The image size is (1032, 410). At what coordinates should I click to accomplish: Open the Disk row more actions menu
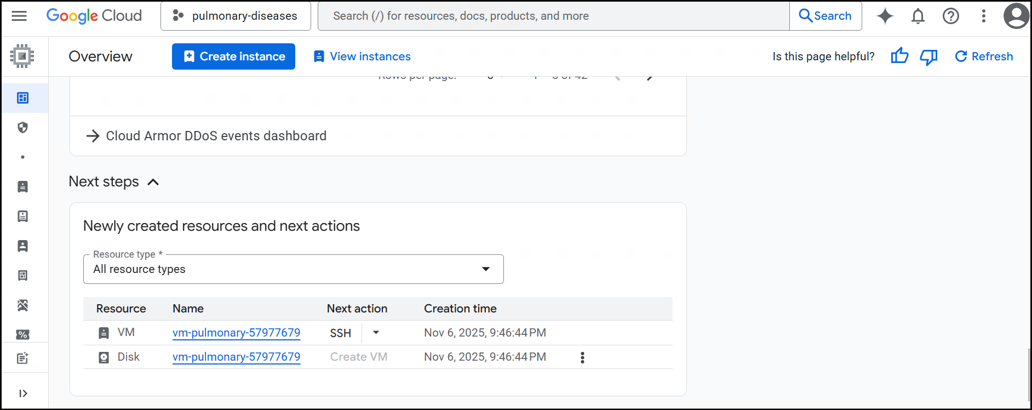tap(582, 357)
